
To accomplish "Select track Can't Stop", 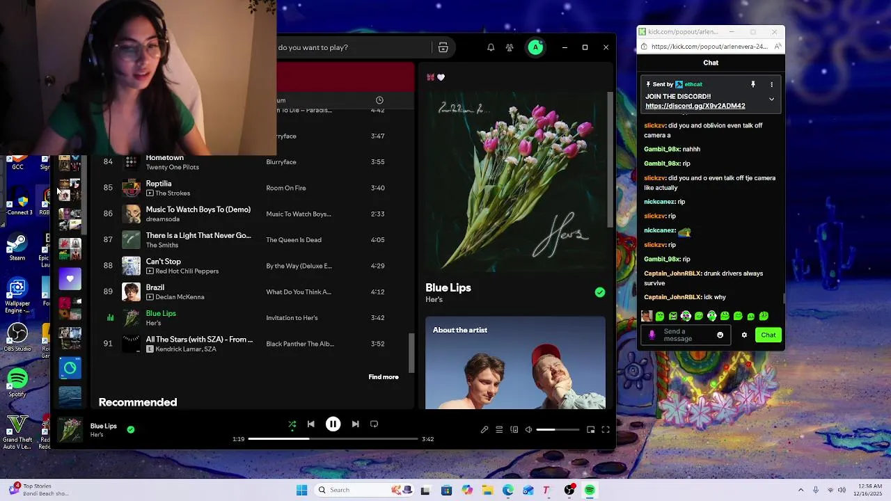I will point(253,266).
